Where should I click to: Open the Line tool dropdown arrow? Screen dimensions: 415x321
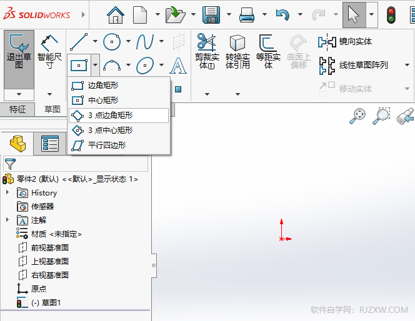(x=95, y=41)
